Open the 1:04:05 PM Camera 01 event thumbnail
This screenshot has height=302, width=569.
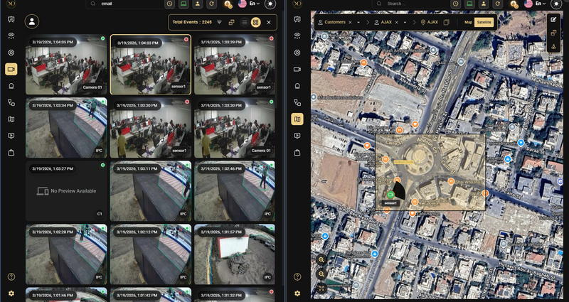click(x=66, y=65)
